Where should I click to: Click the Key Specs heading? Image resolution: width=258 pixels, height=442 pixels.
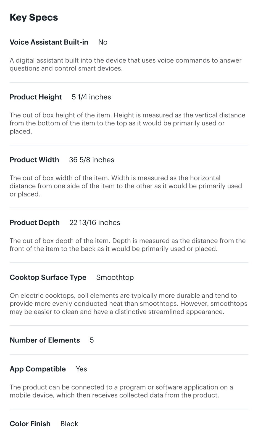point(34,17)
